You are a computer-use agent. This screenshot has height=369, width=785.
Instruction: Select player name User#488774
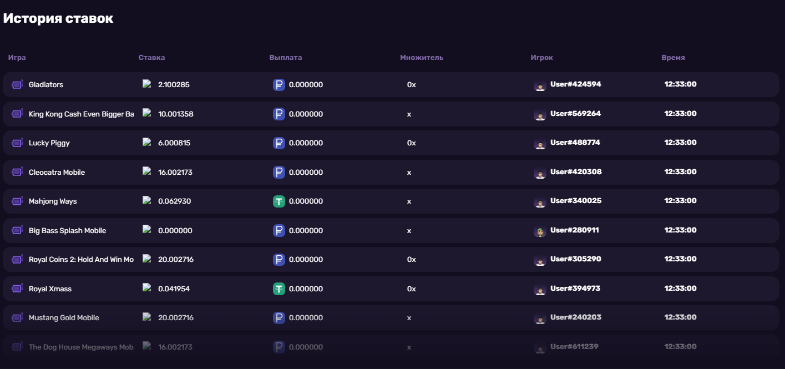pos(575,143)
